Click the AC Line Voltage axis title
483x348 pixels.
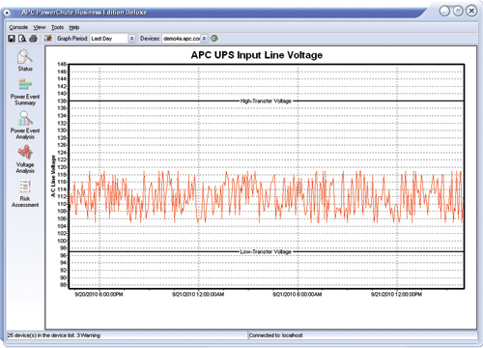point(53,176)
